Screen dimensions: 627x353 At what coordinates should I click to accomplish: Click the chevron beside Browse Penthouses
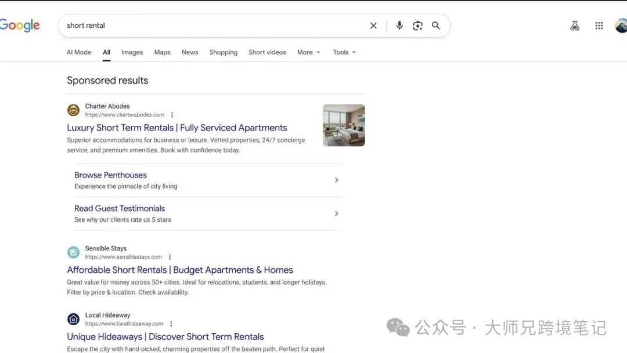click(336, 181)
